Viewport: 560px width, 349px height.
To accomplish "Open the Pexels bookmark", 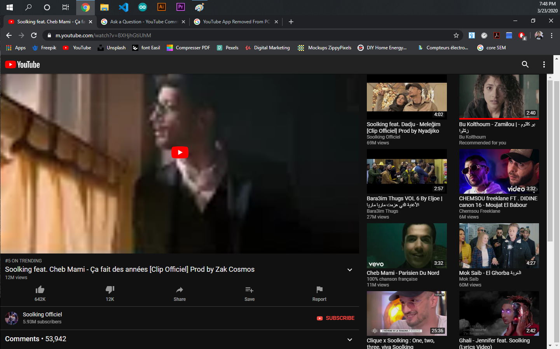I will tap(228, 48).
